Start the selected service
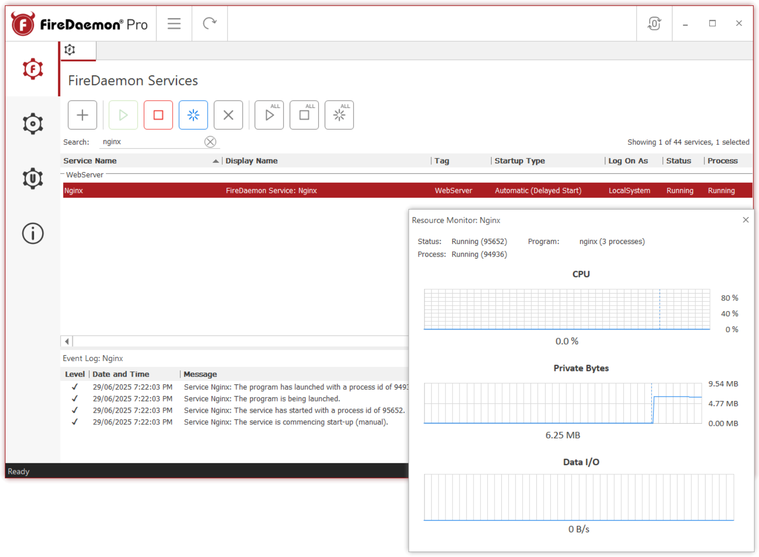759x557 pixels. click(124, 115)
